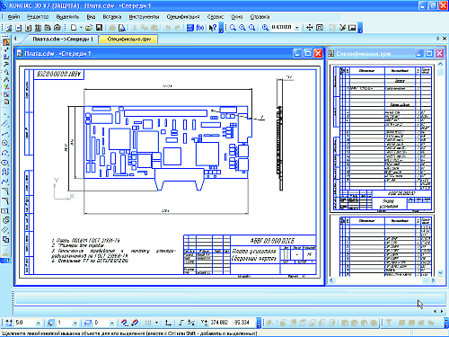Open print preview icon
The height and width of the screenshot is (337, 449).
122,28
